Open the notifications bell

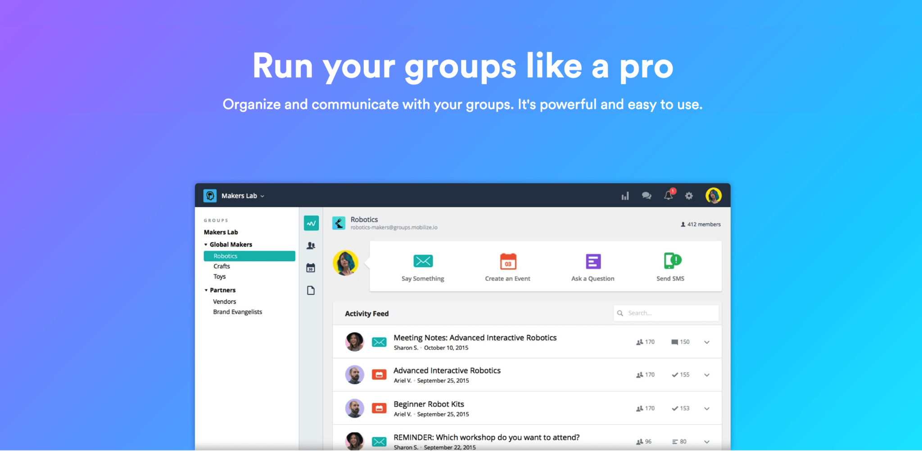point(669,195)
